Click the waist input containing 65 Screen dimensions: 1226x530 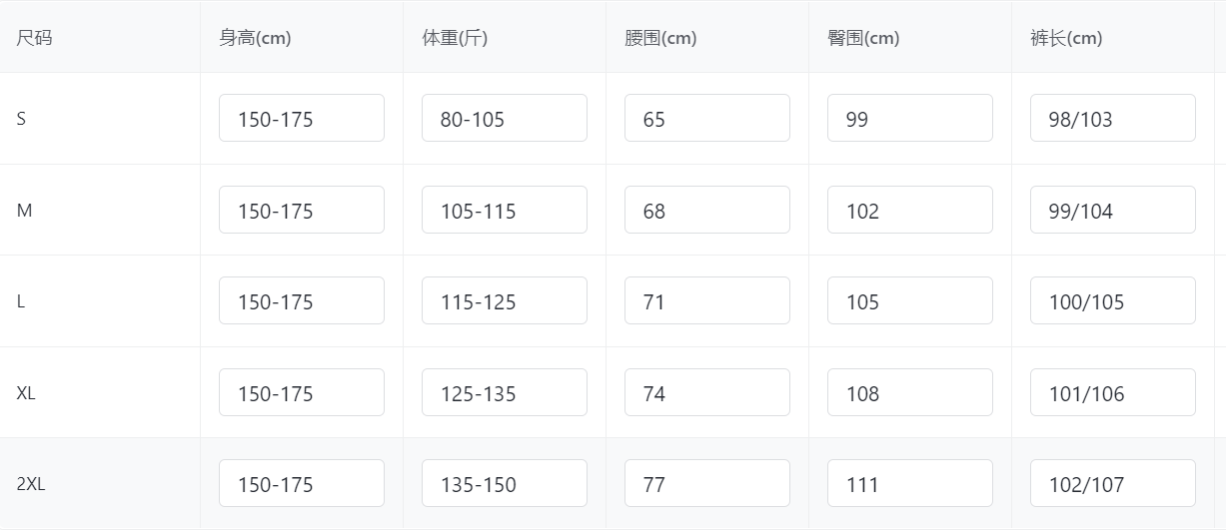point(706,119)
